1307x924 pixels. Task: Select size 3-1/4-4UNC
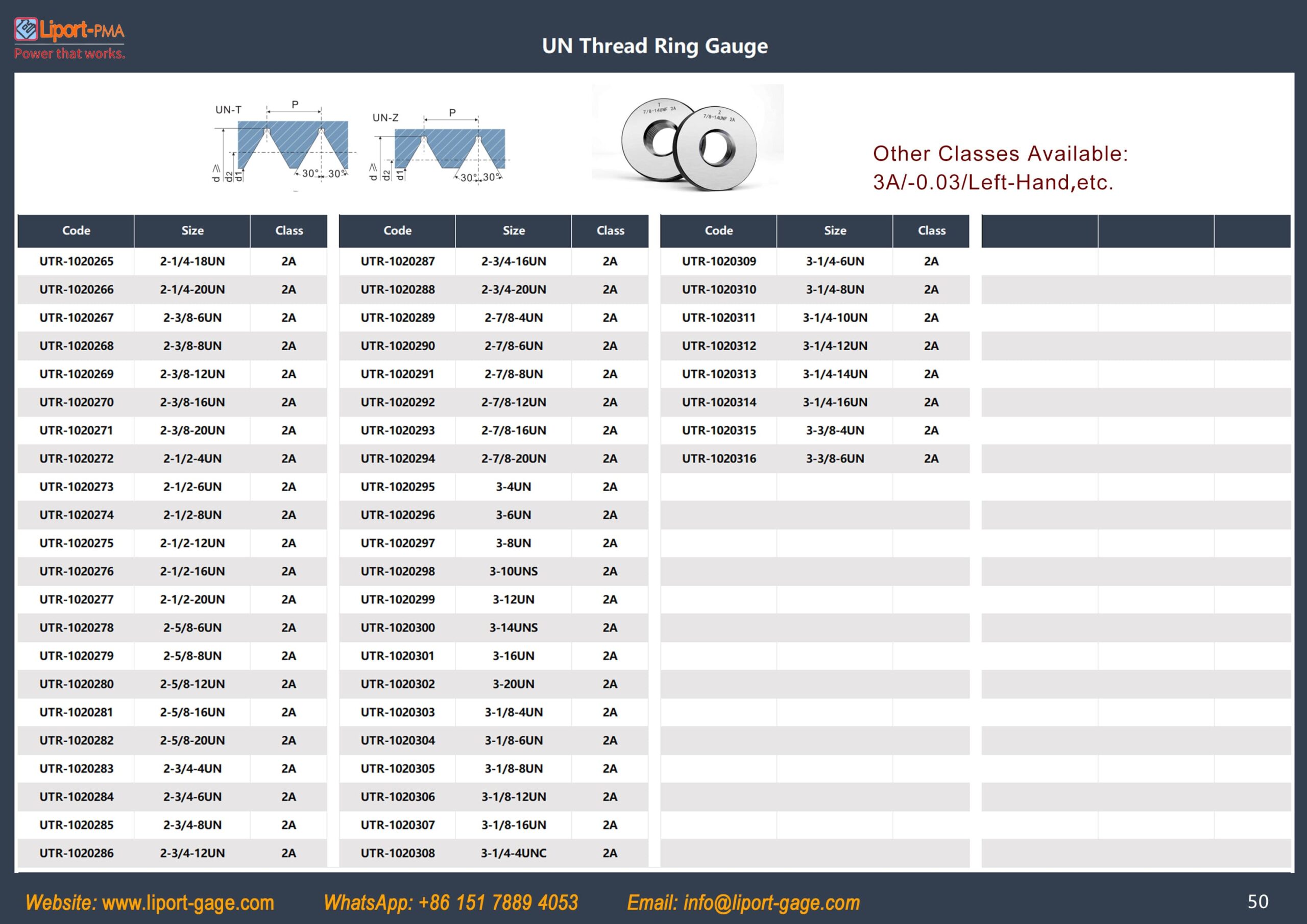click(514, 853)
